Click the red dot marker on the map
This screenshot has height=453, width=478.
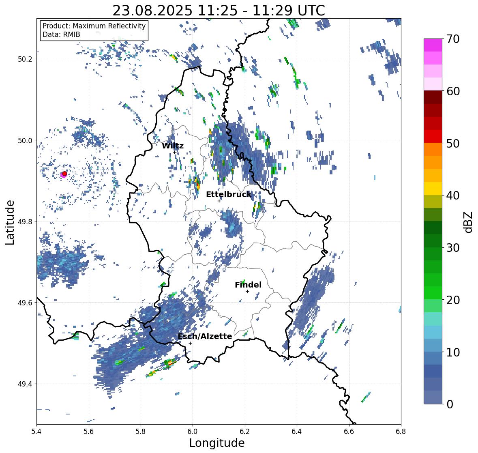tap(64, 174)
